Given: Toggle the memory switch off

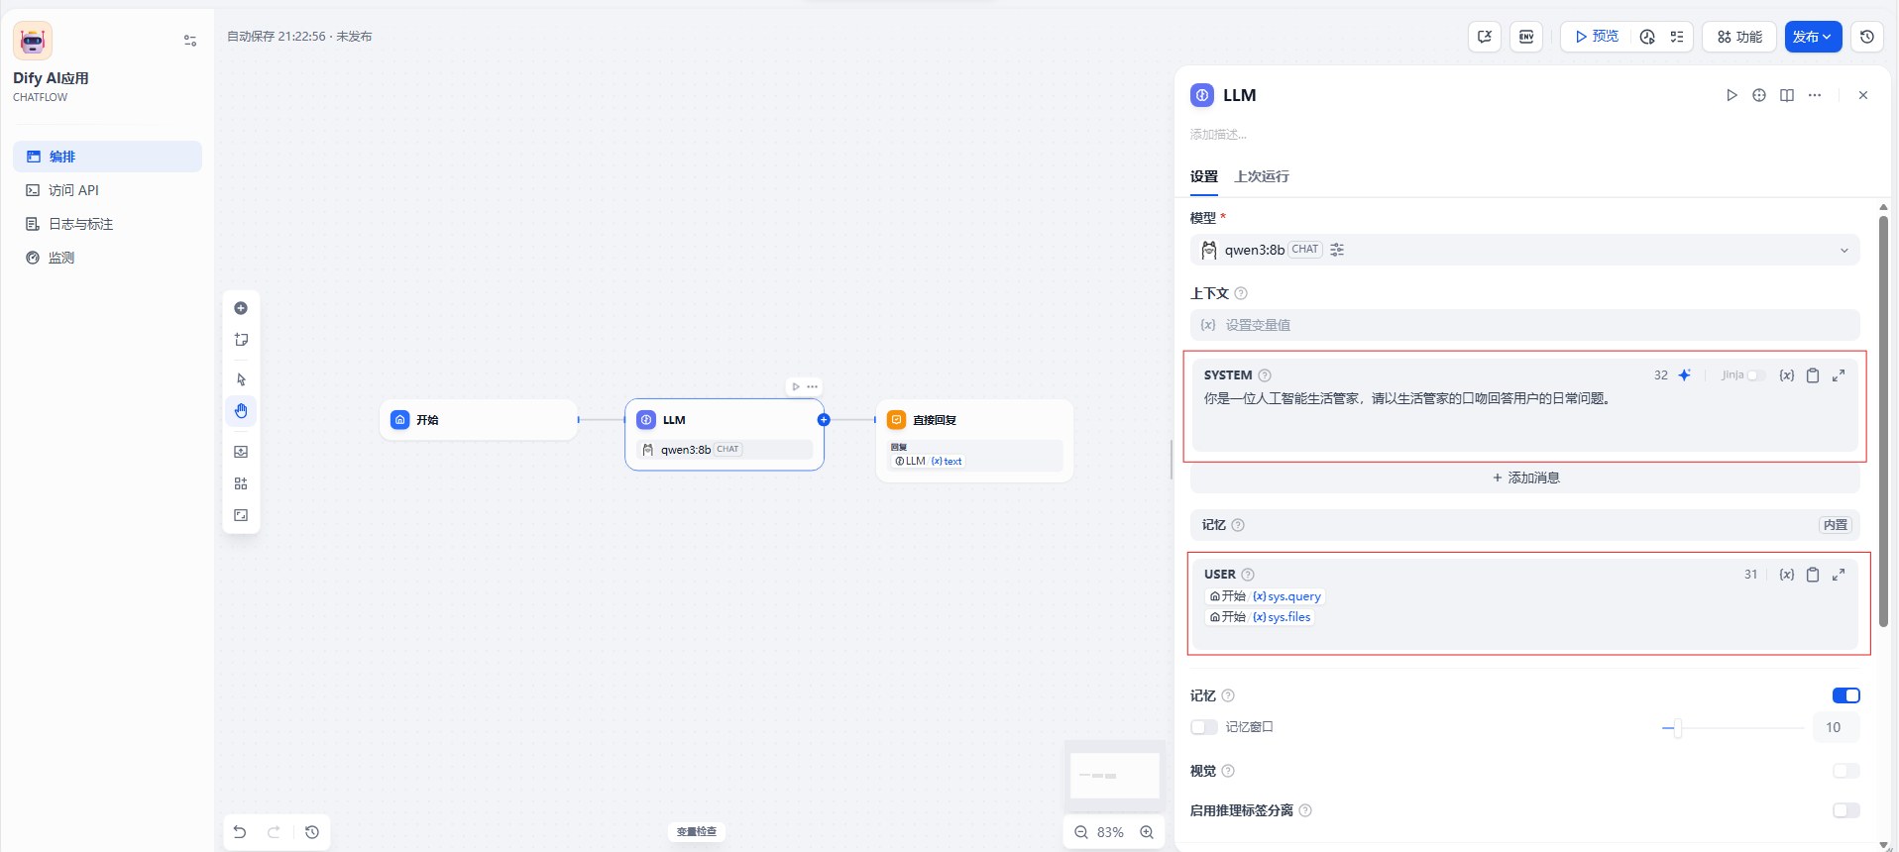Looking at the screenshot, I should tap(1845, 695).
